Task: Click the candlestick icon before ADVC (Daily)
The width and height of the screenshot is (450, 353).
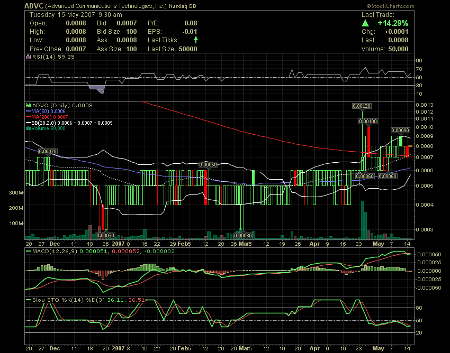Action: pyautogui.click(x=28, y=106)
